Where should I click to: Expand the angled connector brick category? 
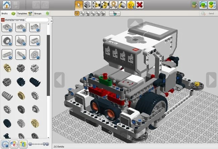(35, 27)
